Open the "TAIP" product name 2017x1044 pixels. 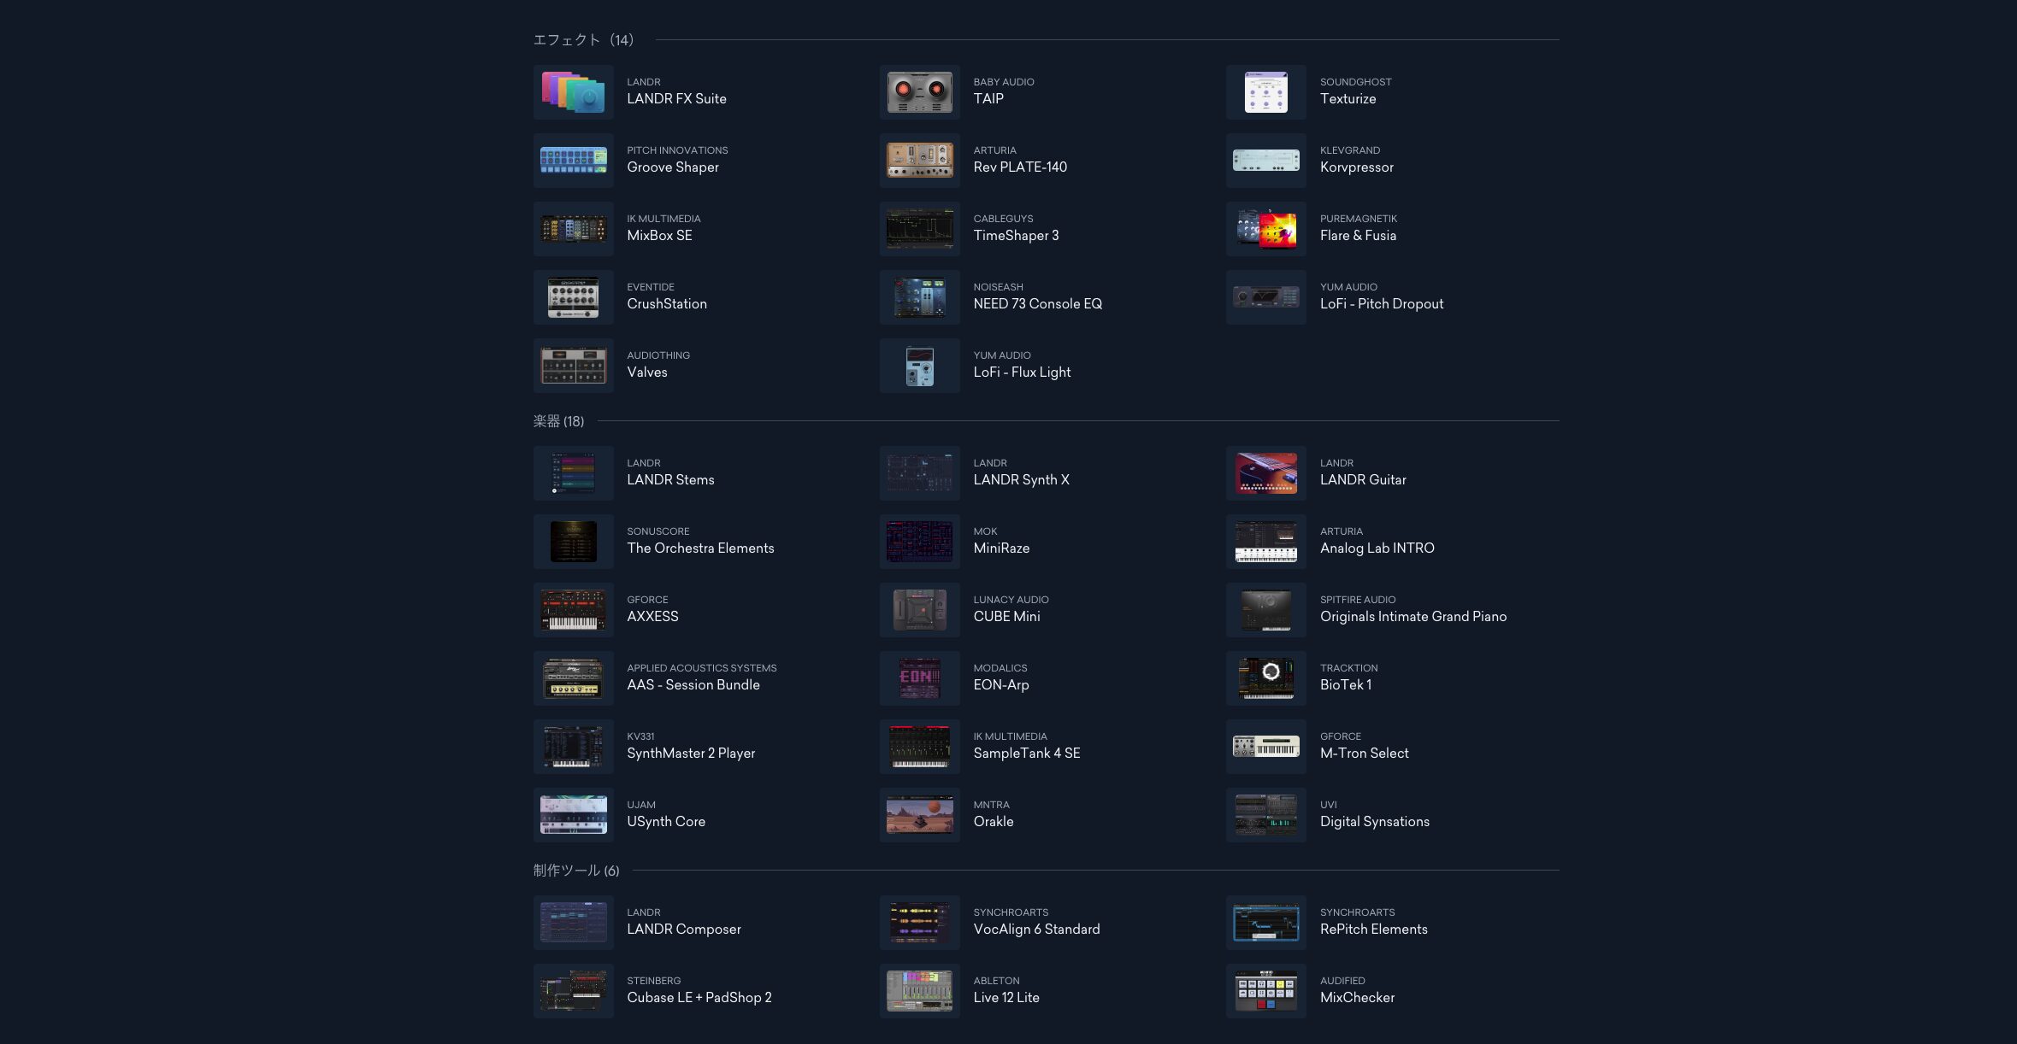coord(988,99)
